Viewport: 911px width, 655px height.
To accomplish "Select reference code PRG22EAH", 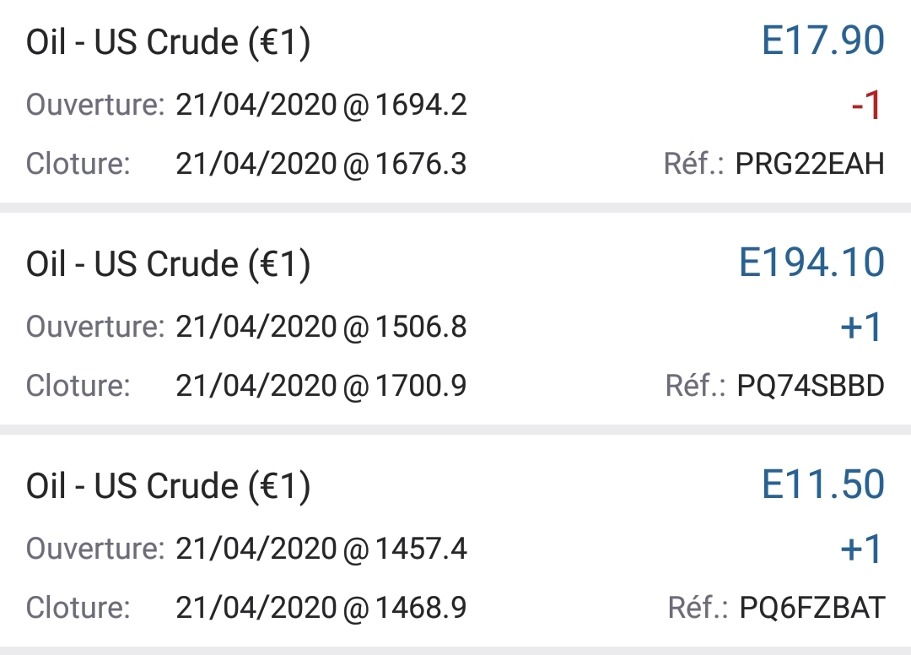I will (x=810, y=164).
